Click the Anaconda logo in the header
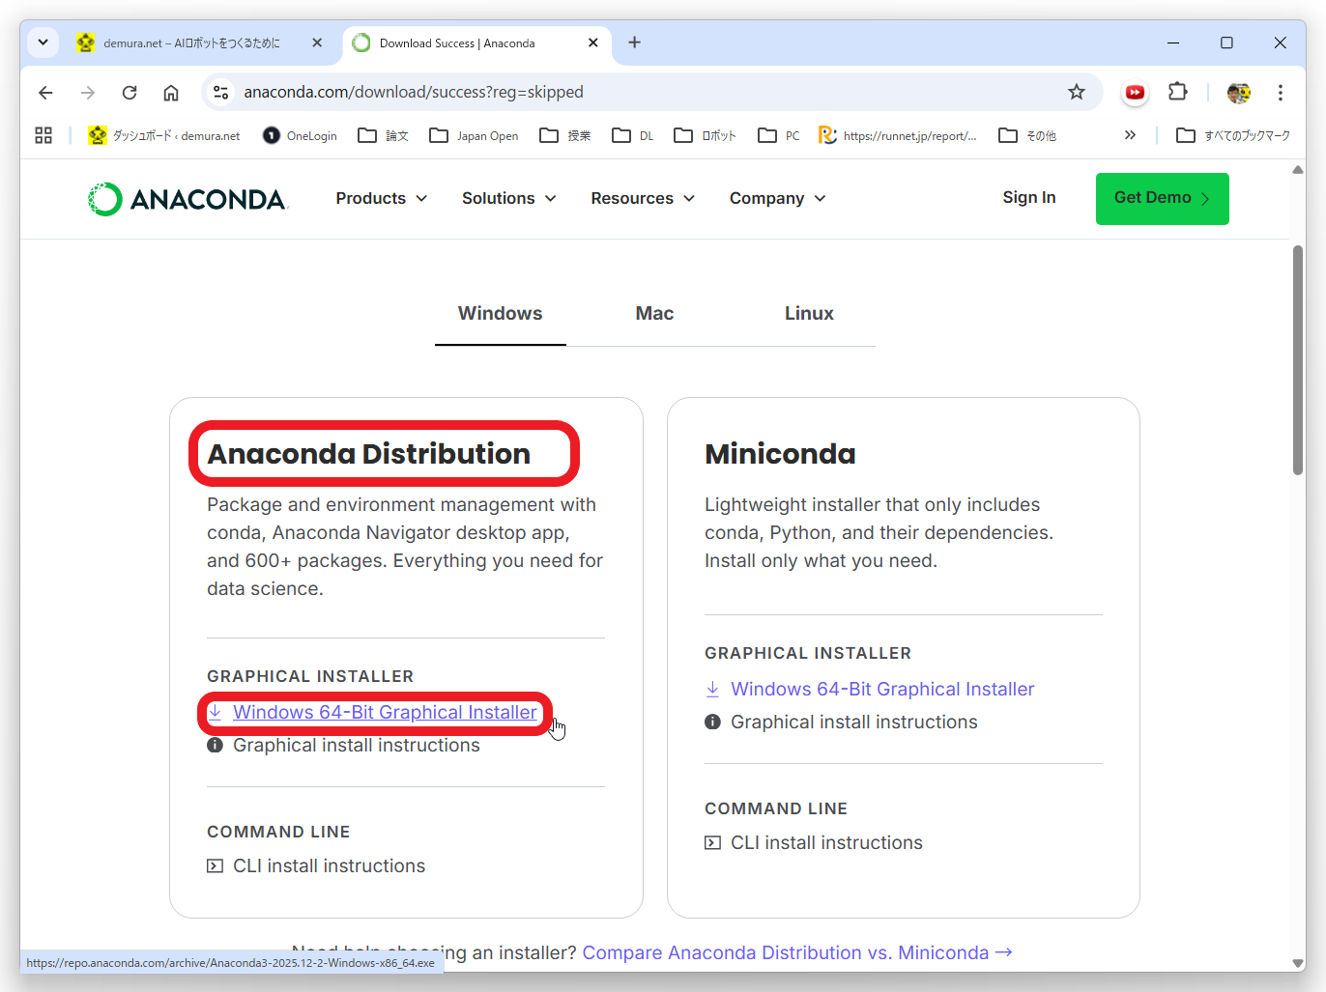Viewport: 1326px width, 992px height. pos(187,199)
